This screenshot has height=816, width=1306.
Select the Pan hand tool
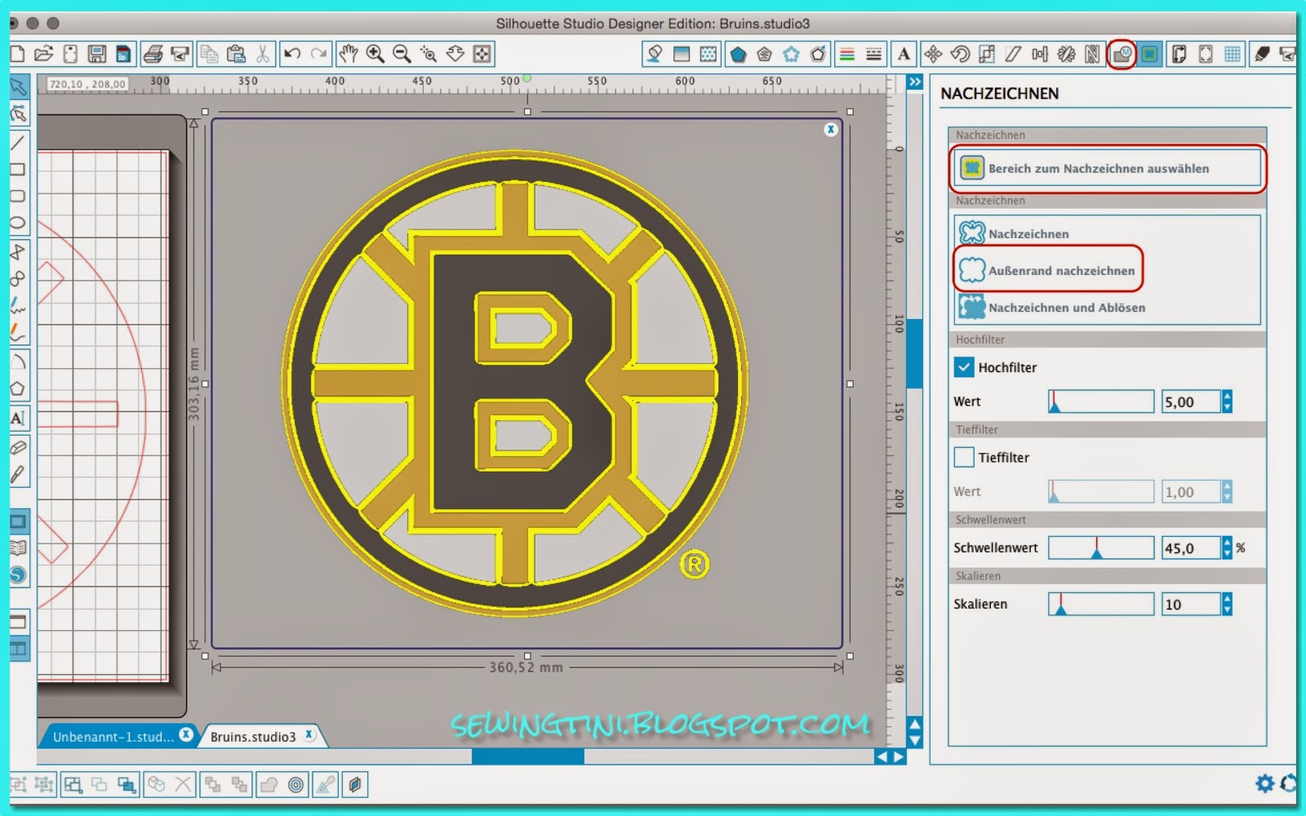point(349,54)
